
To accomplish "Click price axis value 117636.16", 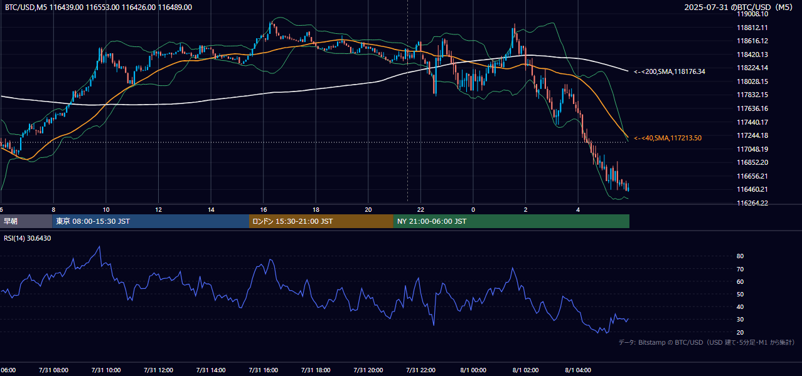I will point(752,108).
